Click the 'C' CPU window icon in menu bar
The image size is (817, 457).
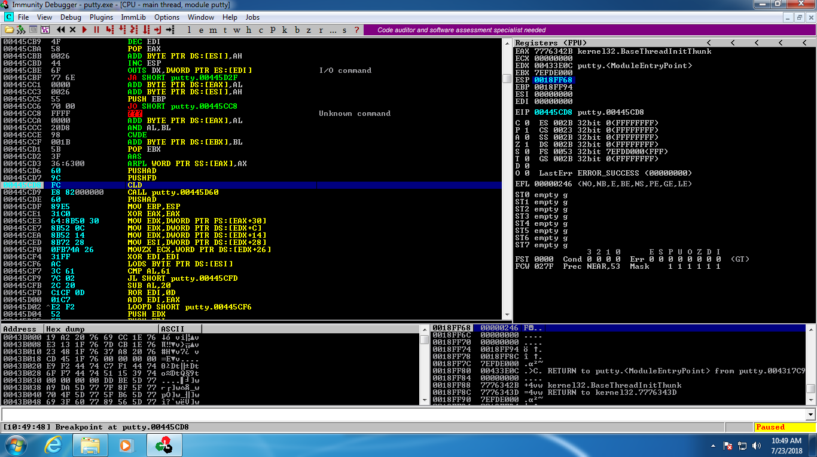coord(9,17)
